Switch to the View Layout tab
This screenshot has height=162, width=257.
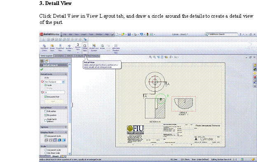(47, 56)
